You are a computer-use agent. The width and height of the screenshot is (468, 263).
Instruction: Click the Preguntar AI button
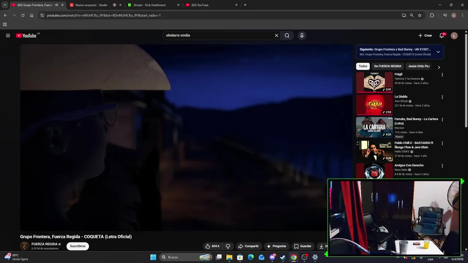(x=276, y=246)
